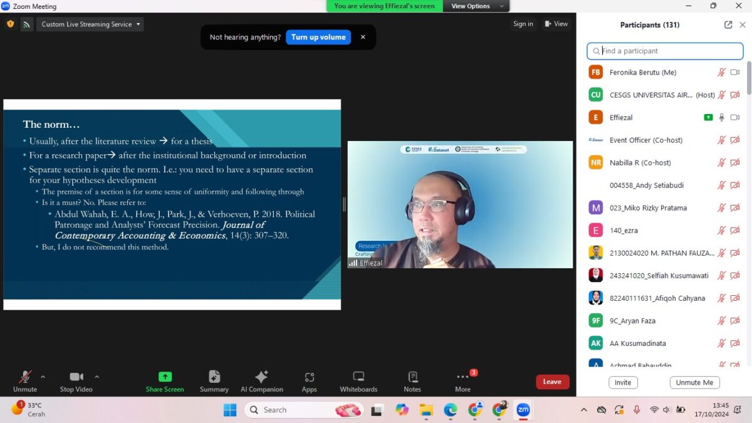Viewport: 752px width, 423px height.
Task: Open Microsoft Edge from the taskbar
Action: [451, 410]
